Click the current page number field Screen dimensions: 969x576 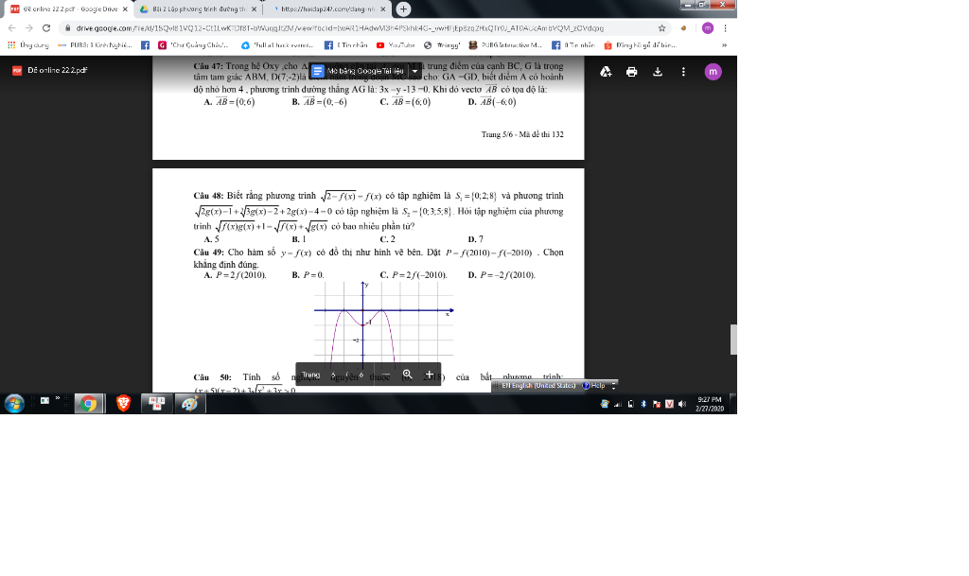(334, 375)
